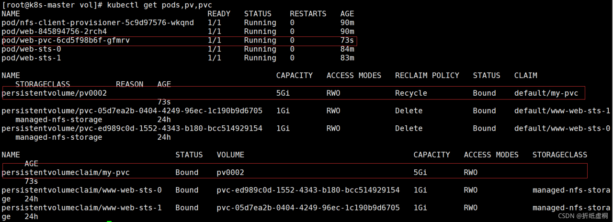This screenshot has width=613, height=222.
Task: Select pod/web-sts-1 name
Action: [x=31, y=58]
